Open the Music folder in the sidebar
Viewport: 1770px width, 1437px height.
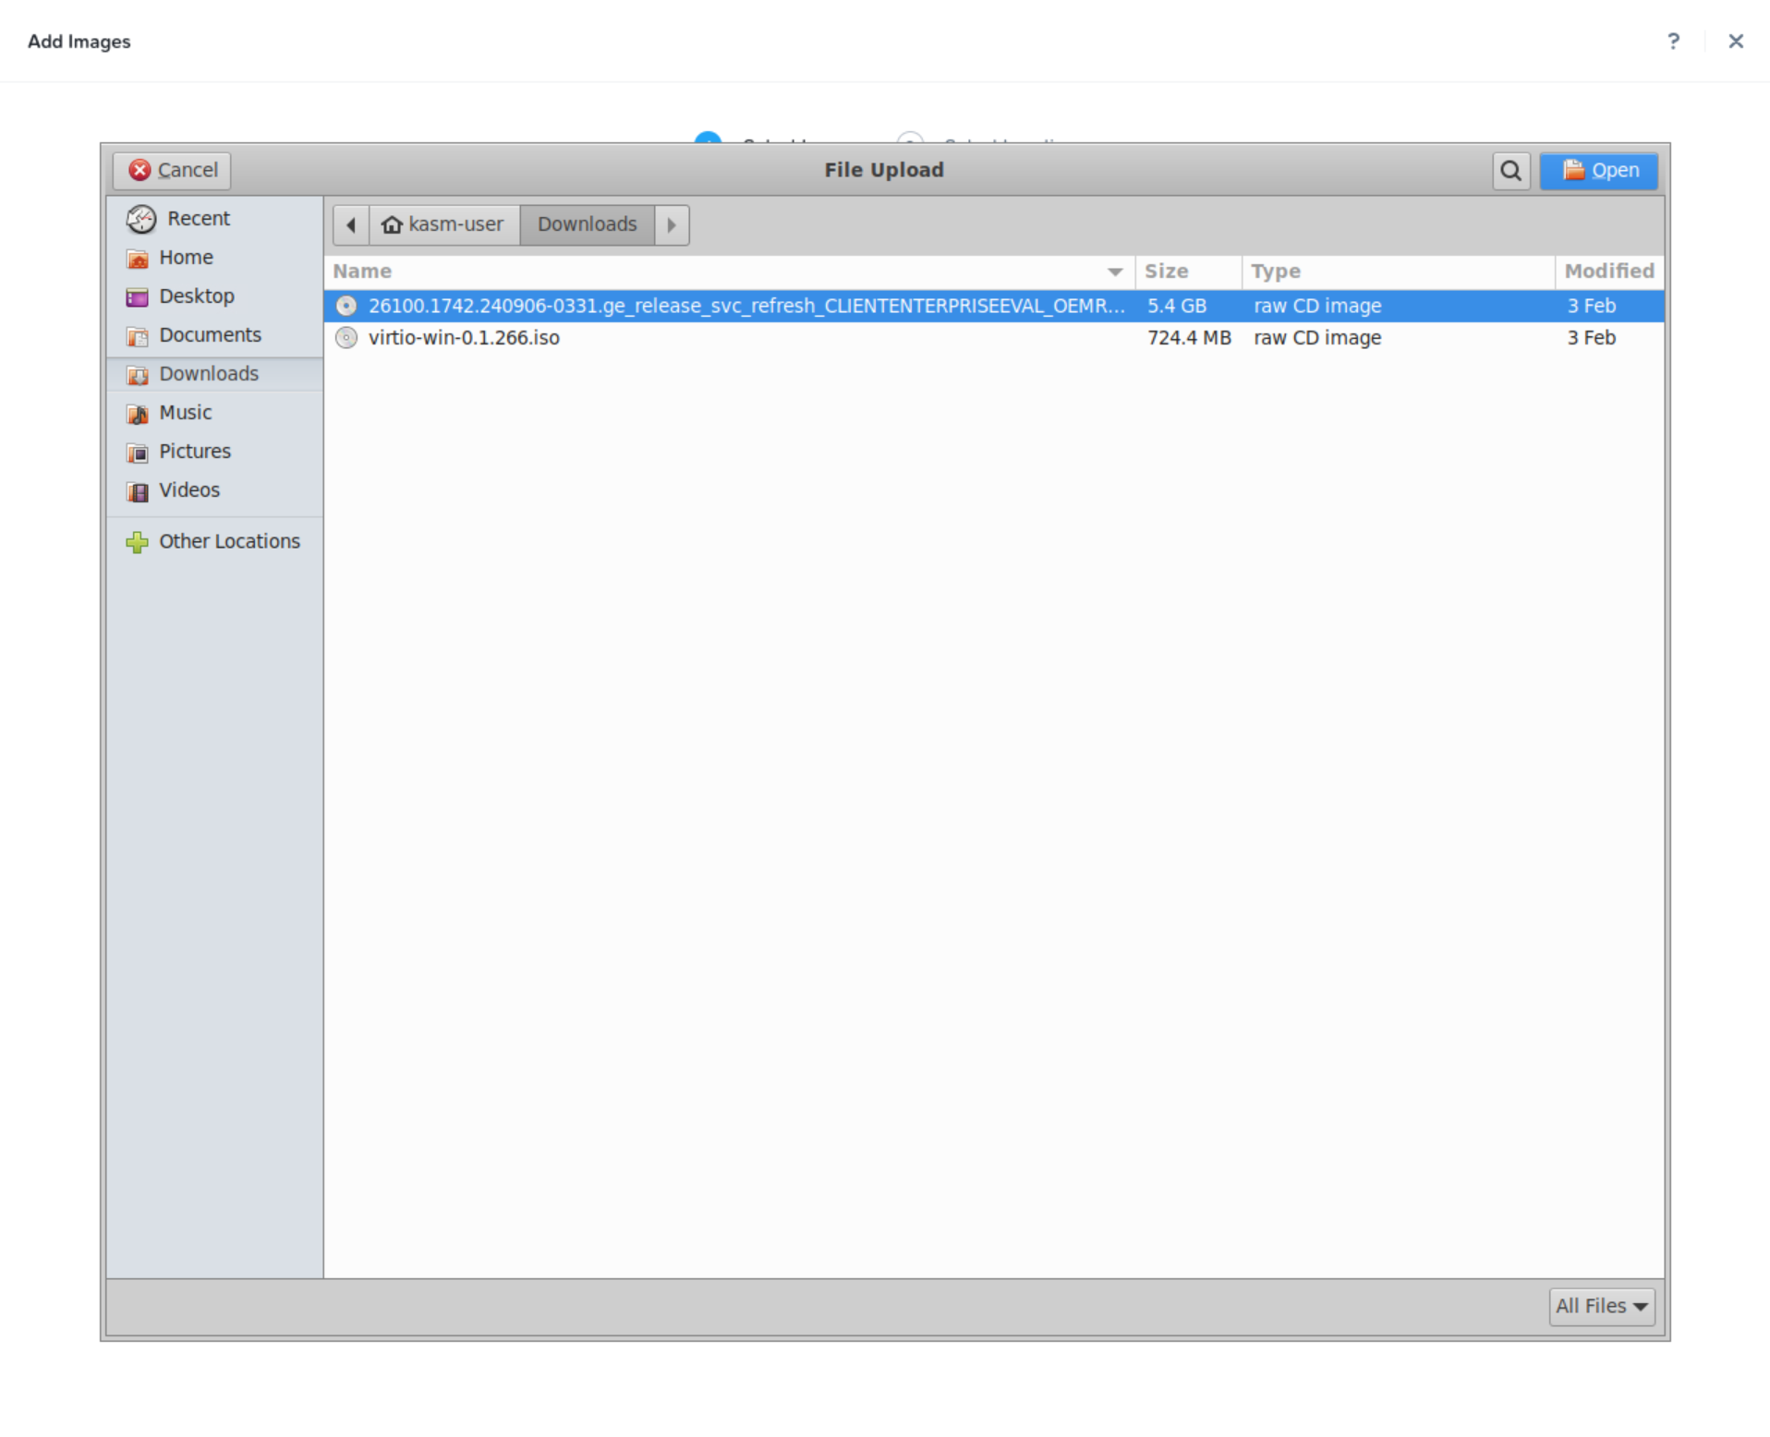click(185, 412)
